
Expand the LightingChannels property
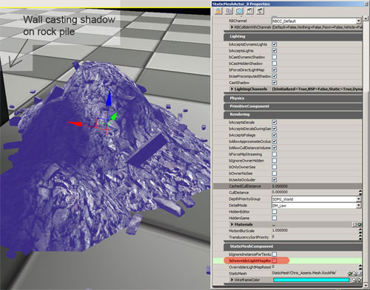coord(232,89)
